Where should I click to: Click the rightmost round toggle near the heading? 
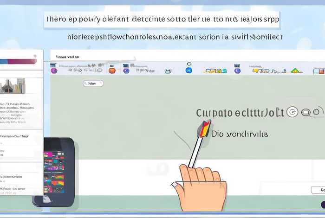point(317,112)
